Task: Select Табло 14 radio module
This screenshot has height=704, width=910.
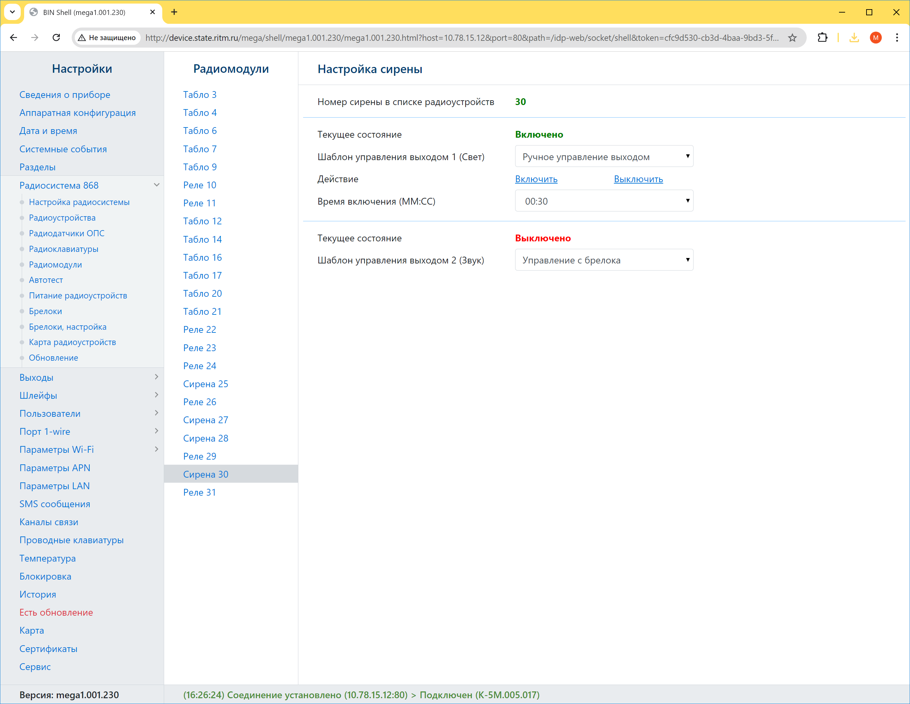Action: 202,239
